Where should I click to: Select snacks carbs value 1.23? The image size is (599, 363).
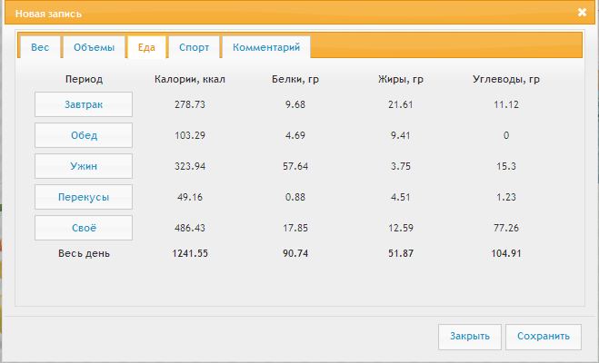(506, 197)
